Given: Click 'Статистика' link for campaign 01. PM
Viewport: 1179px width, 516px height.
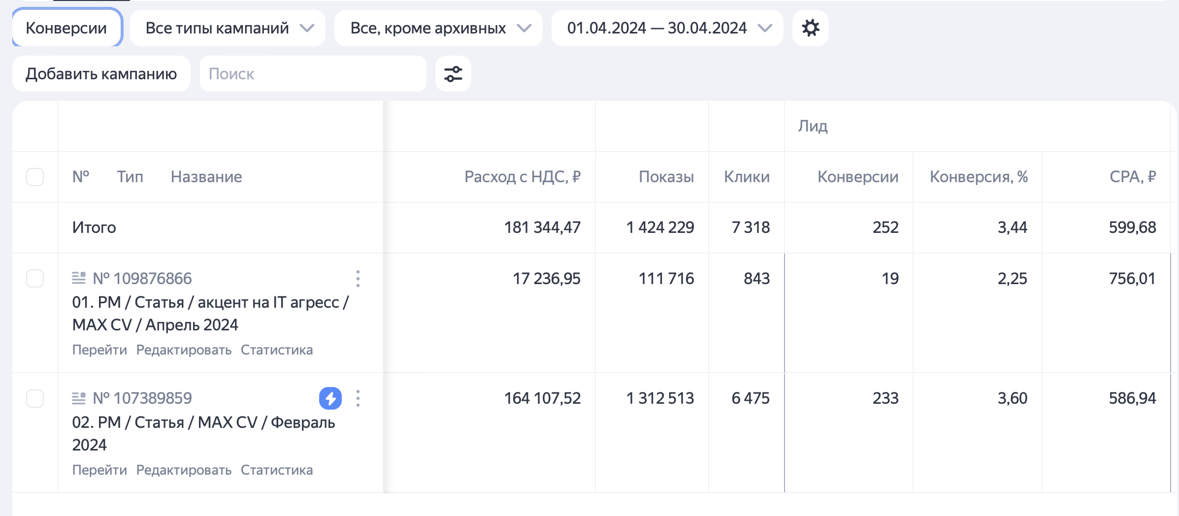Looking at the screenshot, I should click(276, 350).
